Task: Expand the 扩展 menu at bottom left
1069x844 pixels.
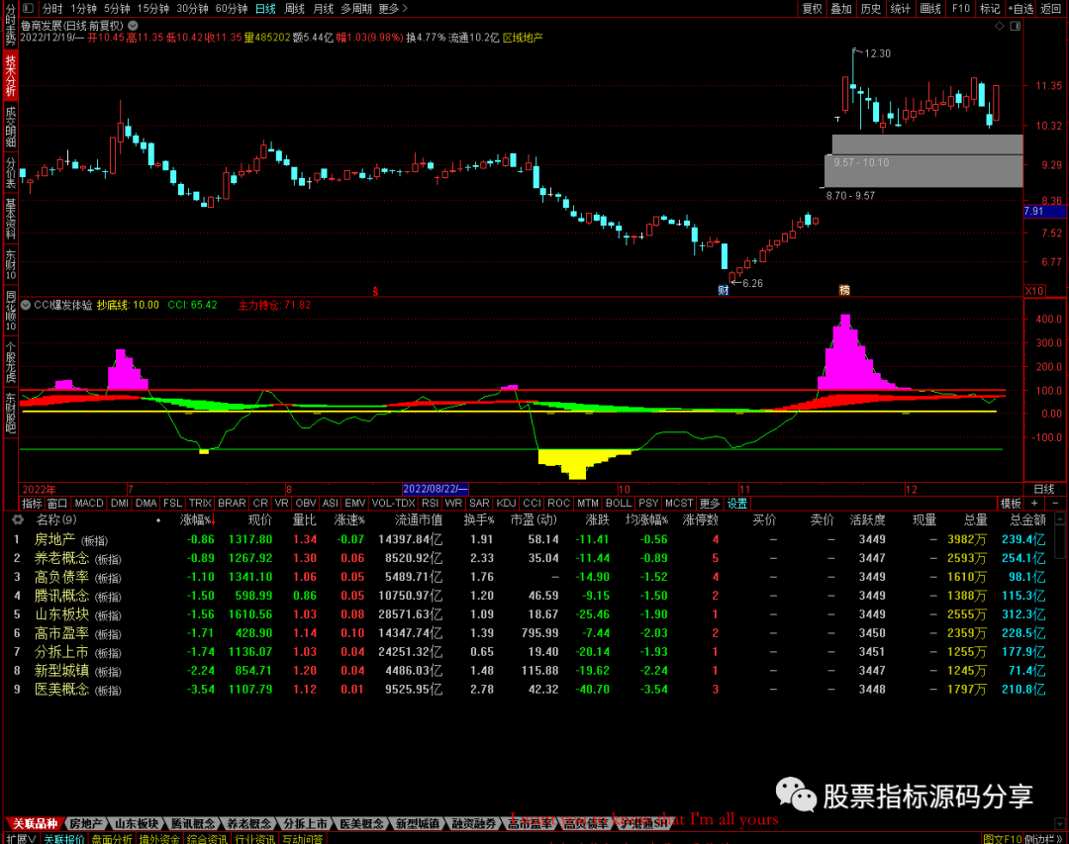Action: pyautogui.click(x=21, y=838)
